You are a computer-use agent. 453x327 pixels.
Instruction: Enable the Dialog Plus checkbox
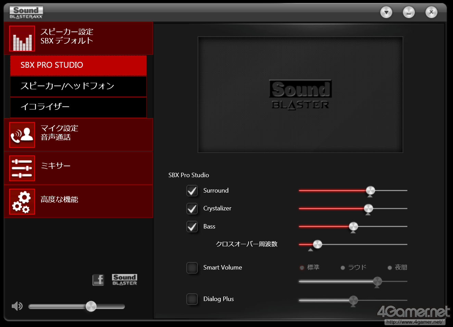click(192, 299)
